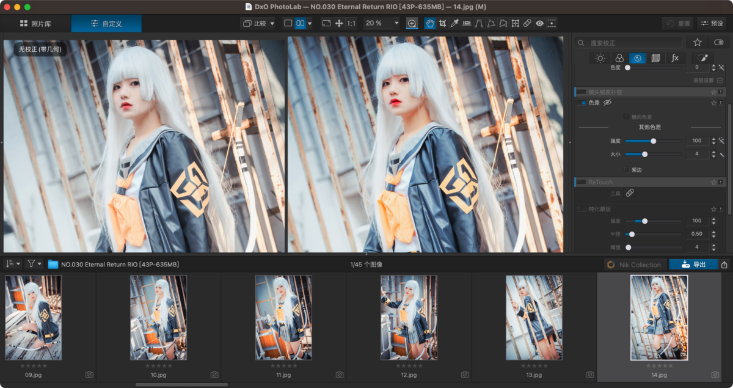733x388 pixels.
Task: Open the filter funnel dropdown
Action: coord(34,264)
